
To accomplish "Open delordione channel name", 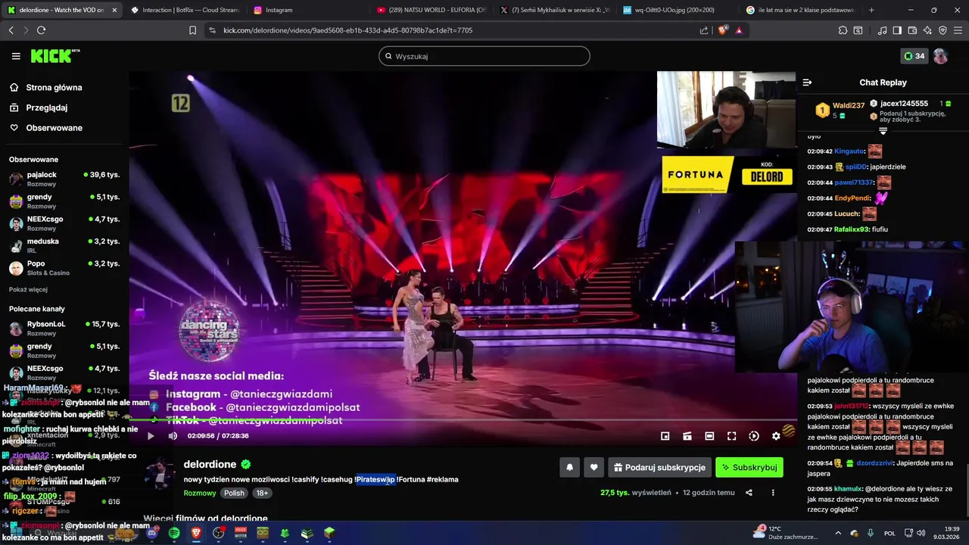I will click(x=210, y=464).
